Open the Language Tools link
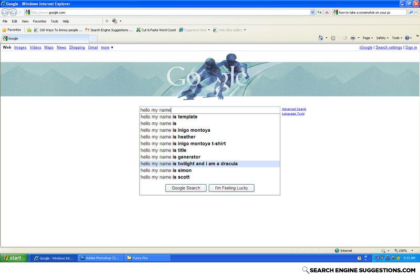This screenshot has height=276, width=420. pyautogui.click(x=293, y=113)
